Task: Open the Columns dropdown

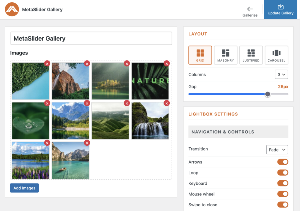Action: click(281, 74)
